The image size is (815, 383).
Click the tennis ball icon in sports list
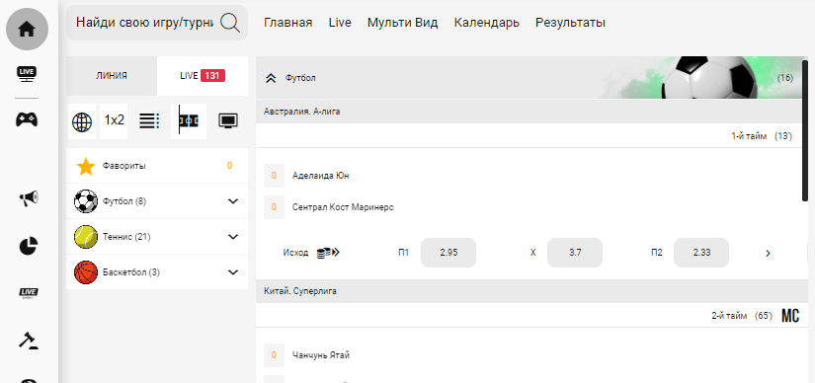86,237
